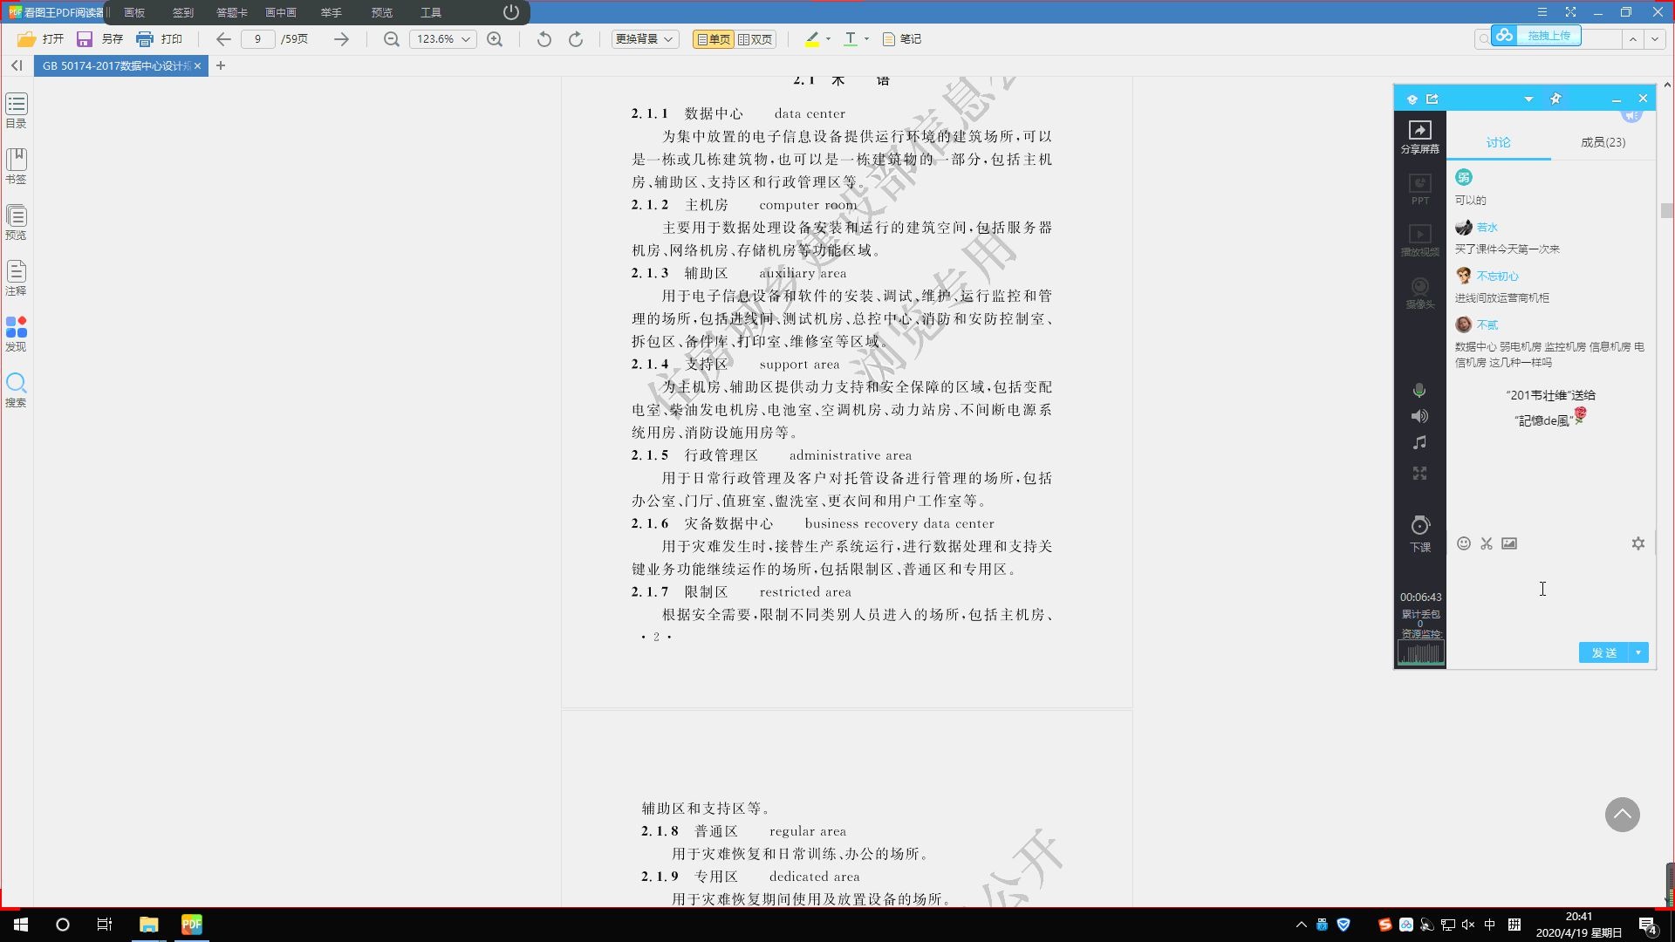This screenshot has height=942, width=1675.
Task: Add a new tab with plus button
Action: (x=221, y=65)
